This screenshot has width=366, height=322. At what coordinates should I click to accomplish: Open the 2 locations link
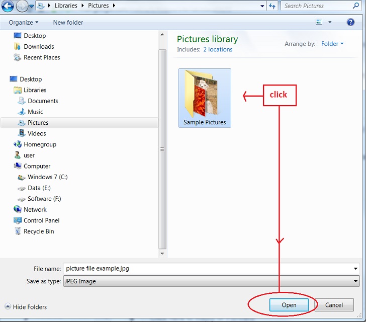[218, 49]
